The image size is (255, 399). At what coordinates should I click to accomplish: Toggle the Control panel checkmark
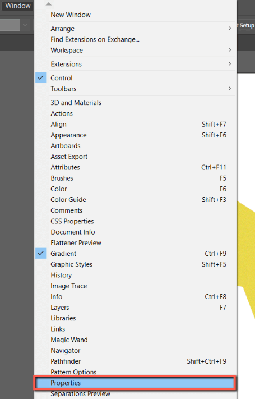41,78
